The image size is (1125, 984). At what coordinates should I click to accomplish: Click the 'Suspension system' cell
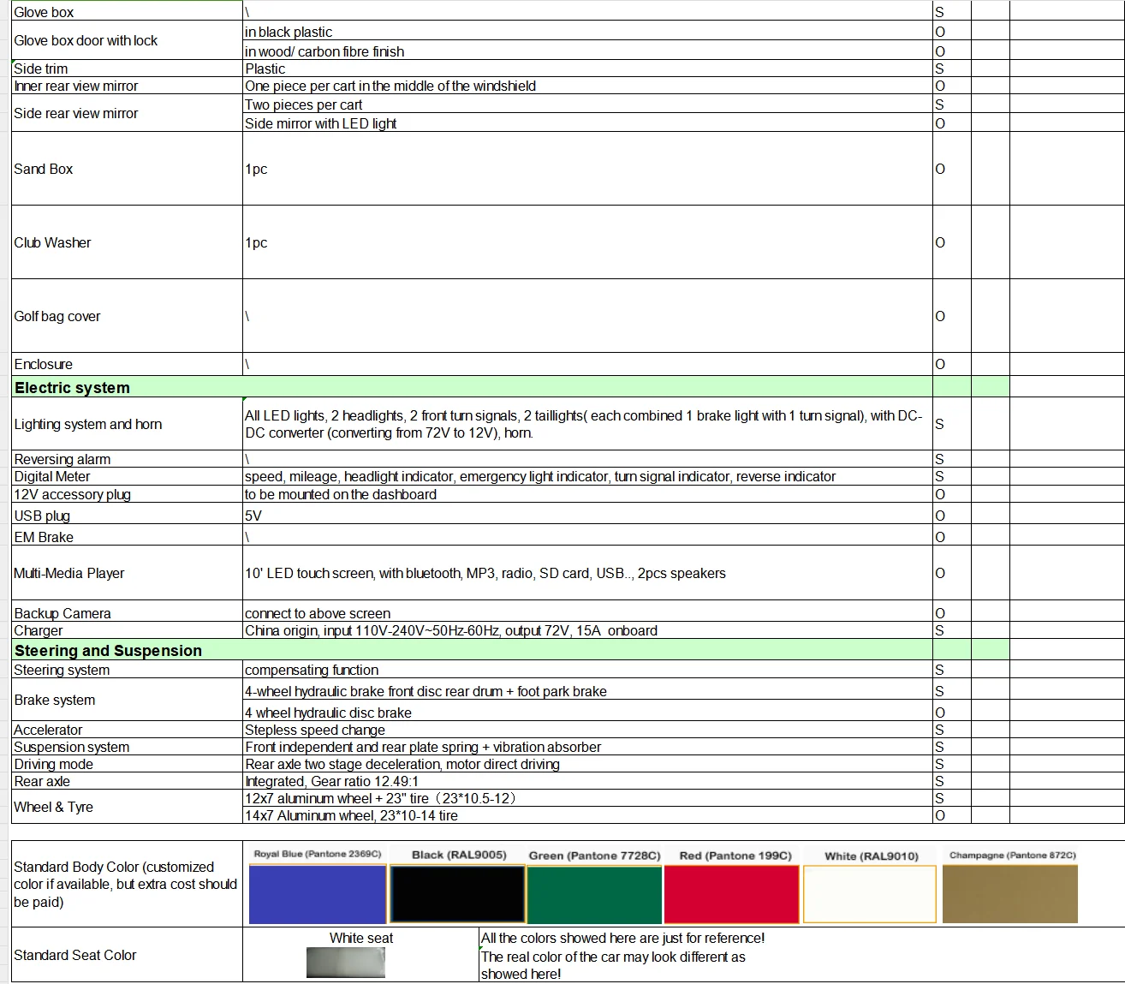pyautogui.click(x=127, y=747)
